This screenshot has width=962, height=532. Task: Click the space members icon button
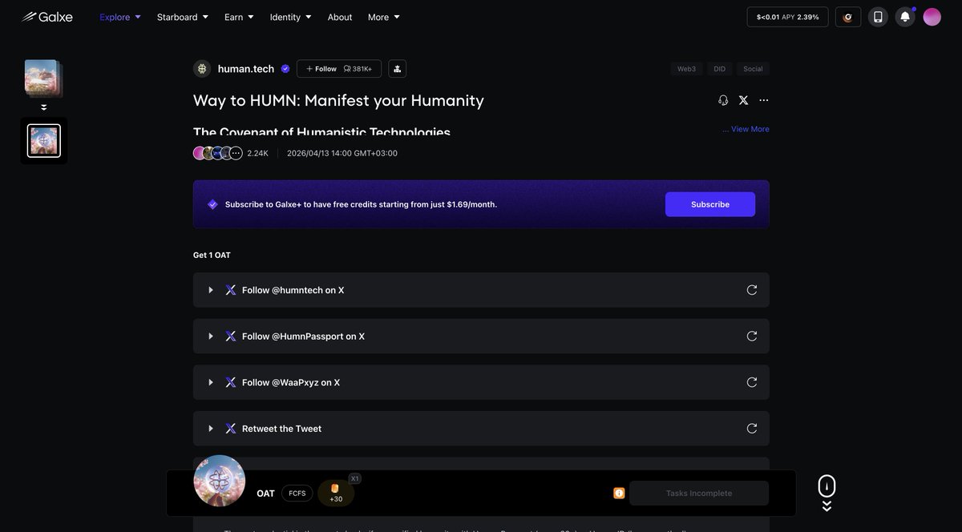(x=398, y=69)
